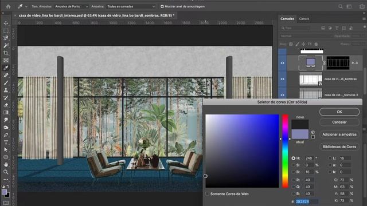Filter layers by type (T) icon
The height and width of the screenshot is (206, 367).
pyautogui.click(x=337, y=28)
